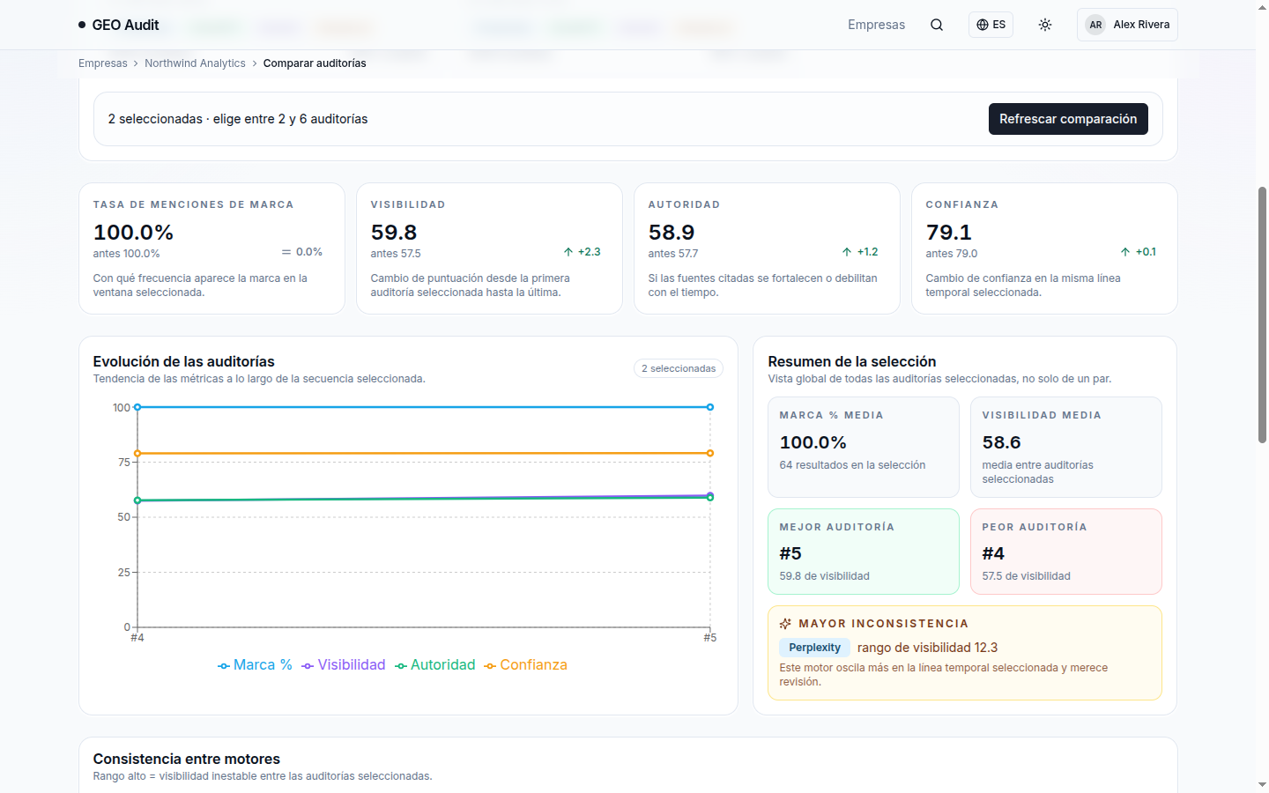
Task: Click the Visibilidad up-arrow trend icon
Action: pos(568,252)
